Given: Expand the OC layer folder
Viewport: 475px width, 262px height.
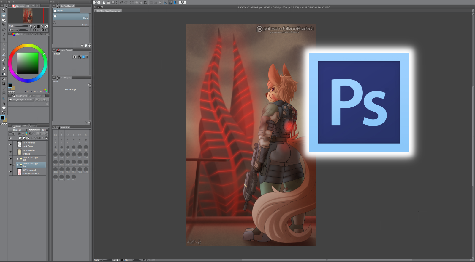Looking at the screenshot, I should click(18, 159).
